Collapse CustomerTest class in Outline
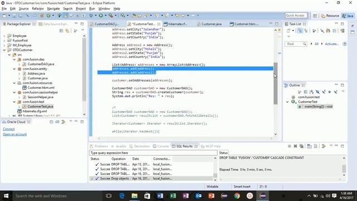357x201 pixels. [288, 102]
